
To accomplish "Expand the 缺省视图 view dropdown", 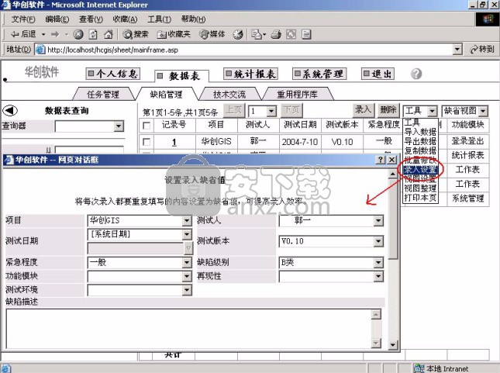I will (483, 111).
